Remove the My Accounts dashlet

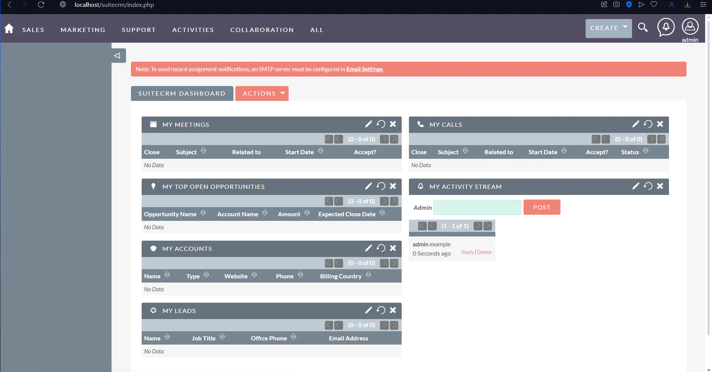click(393, 248)
